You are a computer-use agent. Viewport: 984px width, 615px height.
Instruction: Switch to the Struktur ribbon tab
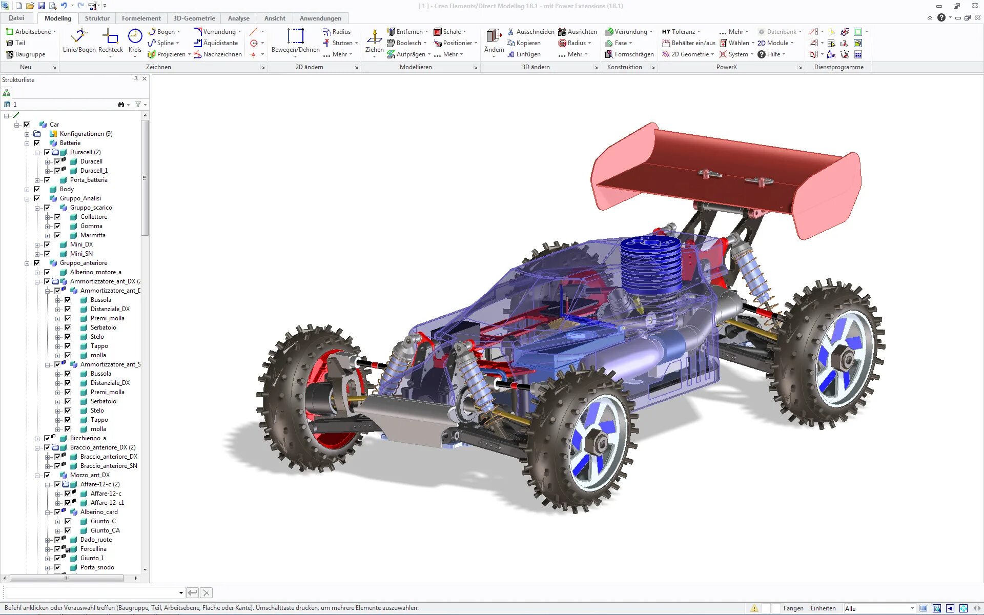click(x=97, y=18)
